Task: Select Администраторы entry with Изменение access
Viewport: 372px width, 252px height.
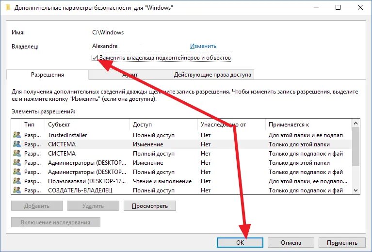Action: click(x=181, y=163)
